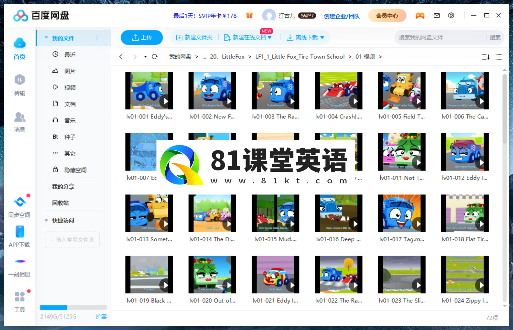Expand the breadcrumb ellipsis path
Screen dimensions: 513x330
204,57
